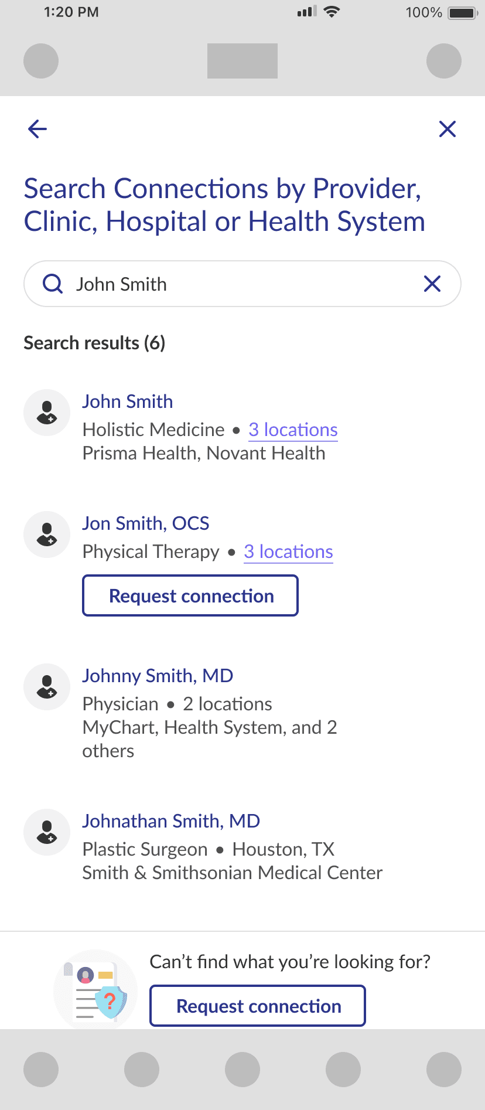This screenshot has height=1110, width=485.
Task: Close the search connections screen
Action: [x=448, y=129]
